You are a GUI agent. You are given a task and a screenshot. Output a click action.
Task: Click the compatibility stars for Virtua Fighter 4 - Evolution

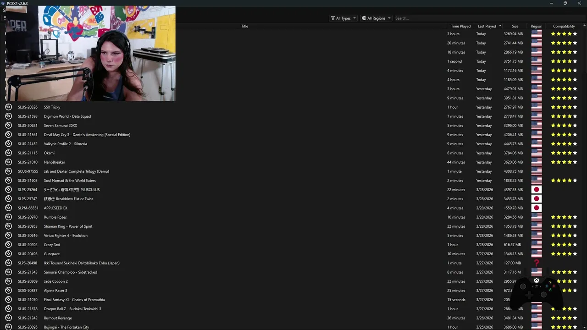[x=564, y=236]
